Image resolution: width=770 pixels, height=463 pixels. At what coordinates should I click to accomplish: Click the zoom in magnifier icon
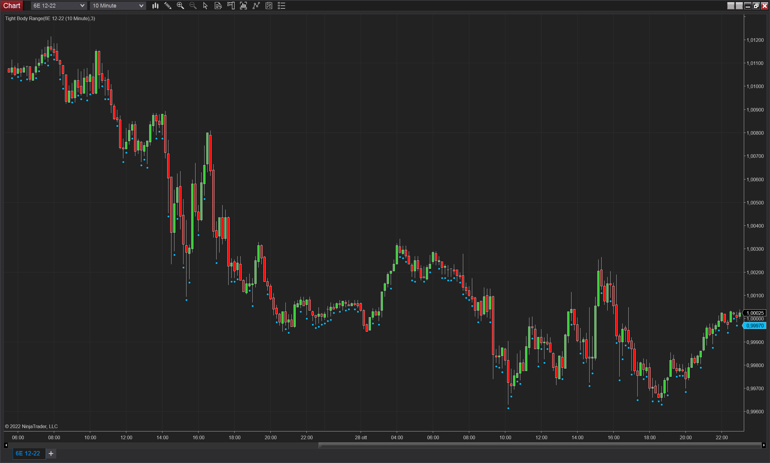pos(180,6)
